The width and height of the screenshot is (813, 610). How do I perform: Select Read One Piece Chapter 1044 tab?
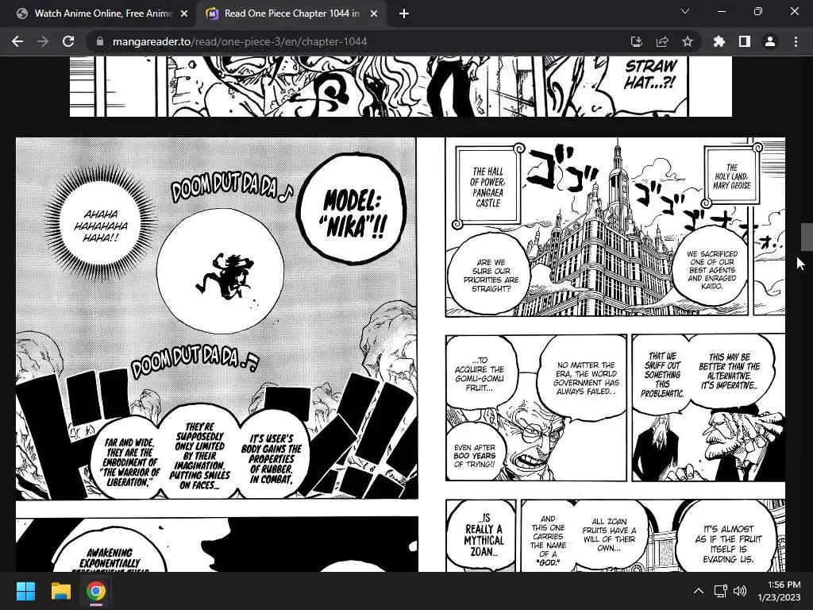click(292, 14)
